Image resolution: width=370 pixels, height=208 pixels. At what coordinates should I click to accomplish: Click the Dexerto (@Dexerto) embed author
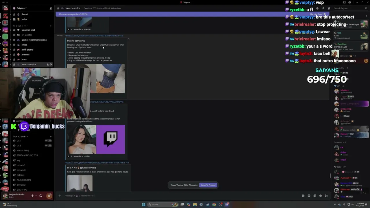click(x=76, y=41)
